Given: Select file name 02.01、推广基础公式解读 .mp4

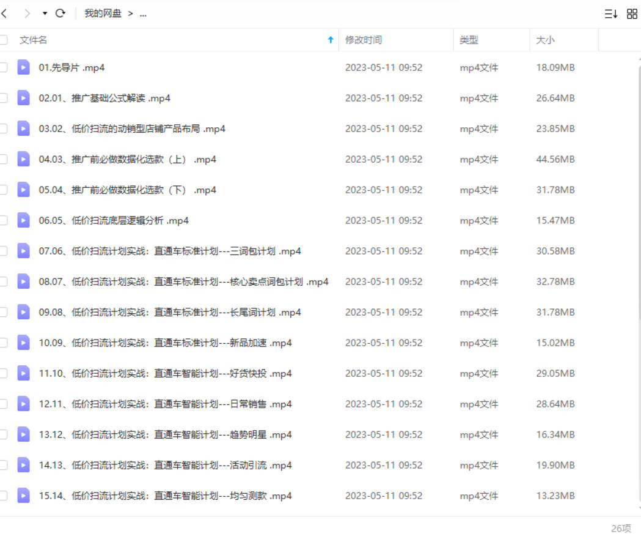Looking at the screenshot, I should (104, 99).
